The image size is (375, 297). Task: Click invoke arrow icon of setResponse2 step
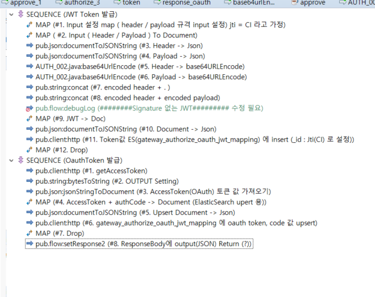30,244
